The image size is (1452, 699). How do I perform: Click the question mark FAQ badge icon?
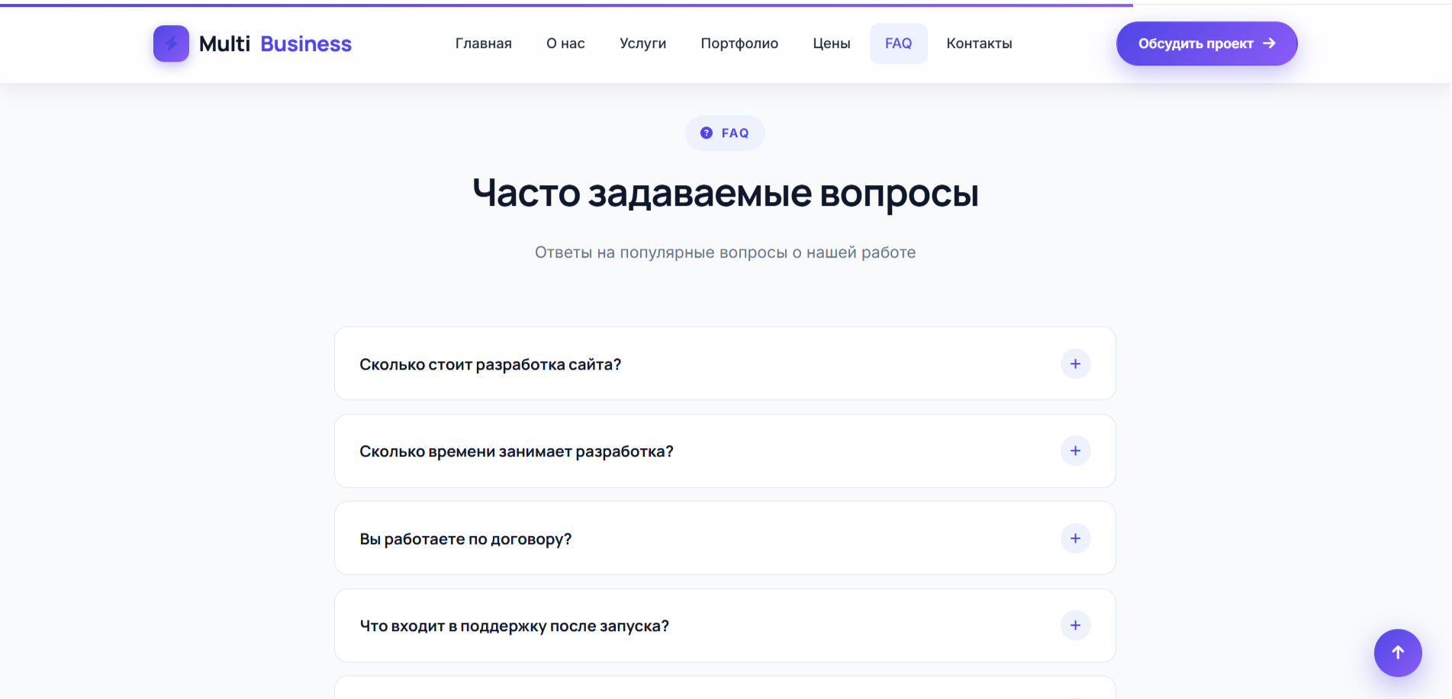coord(707,133)
